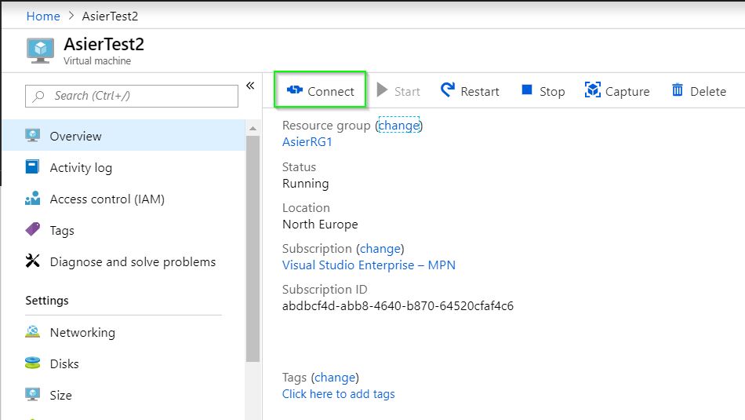Click the Restart circular arrow icon
The image size is (745, 420).
click(x=448, y=89)
